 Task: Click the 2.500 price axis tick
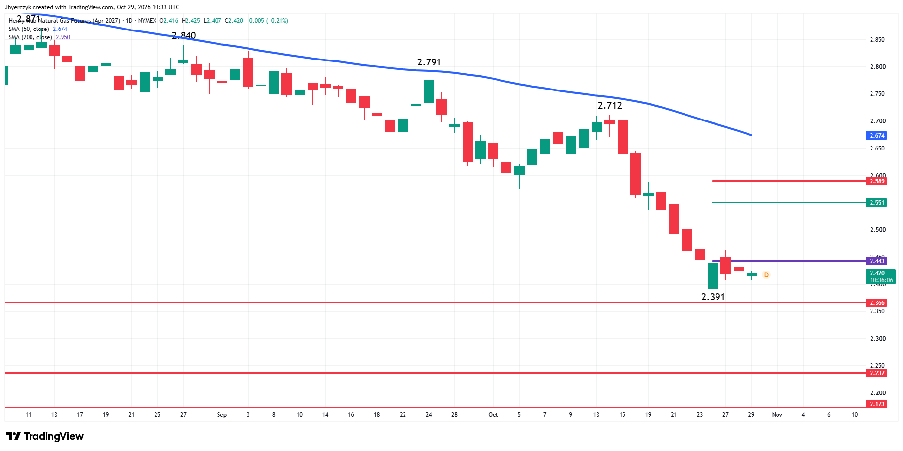pos(877,230)
